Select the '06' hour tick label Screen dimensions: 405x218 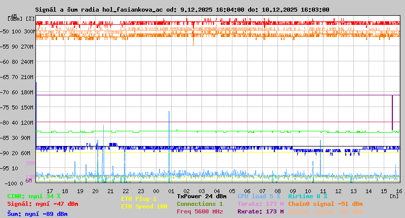point(247,191)
